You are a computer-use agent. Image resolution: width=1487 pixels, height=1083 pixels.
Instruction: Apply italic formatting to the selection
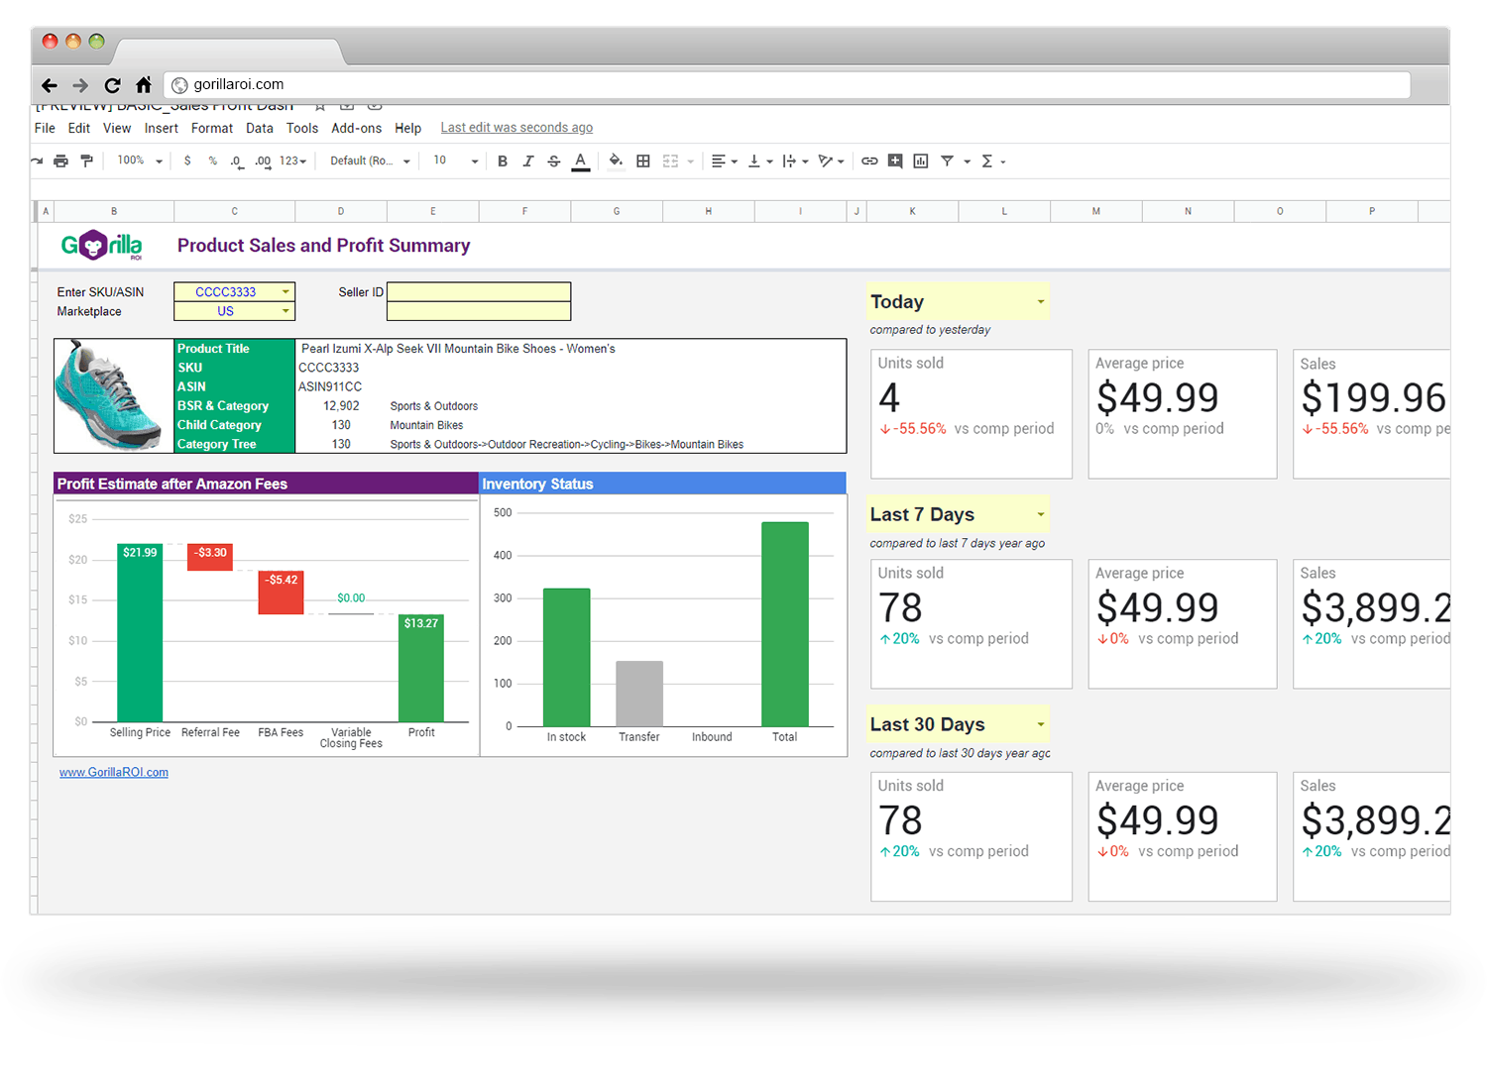(528, 160)
